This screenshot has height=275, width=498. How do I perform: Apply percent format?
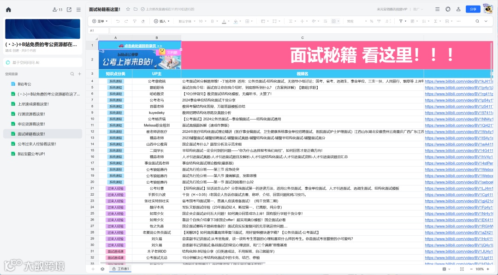371,21
